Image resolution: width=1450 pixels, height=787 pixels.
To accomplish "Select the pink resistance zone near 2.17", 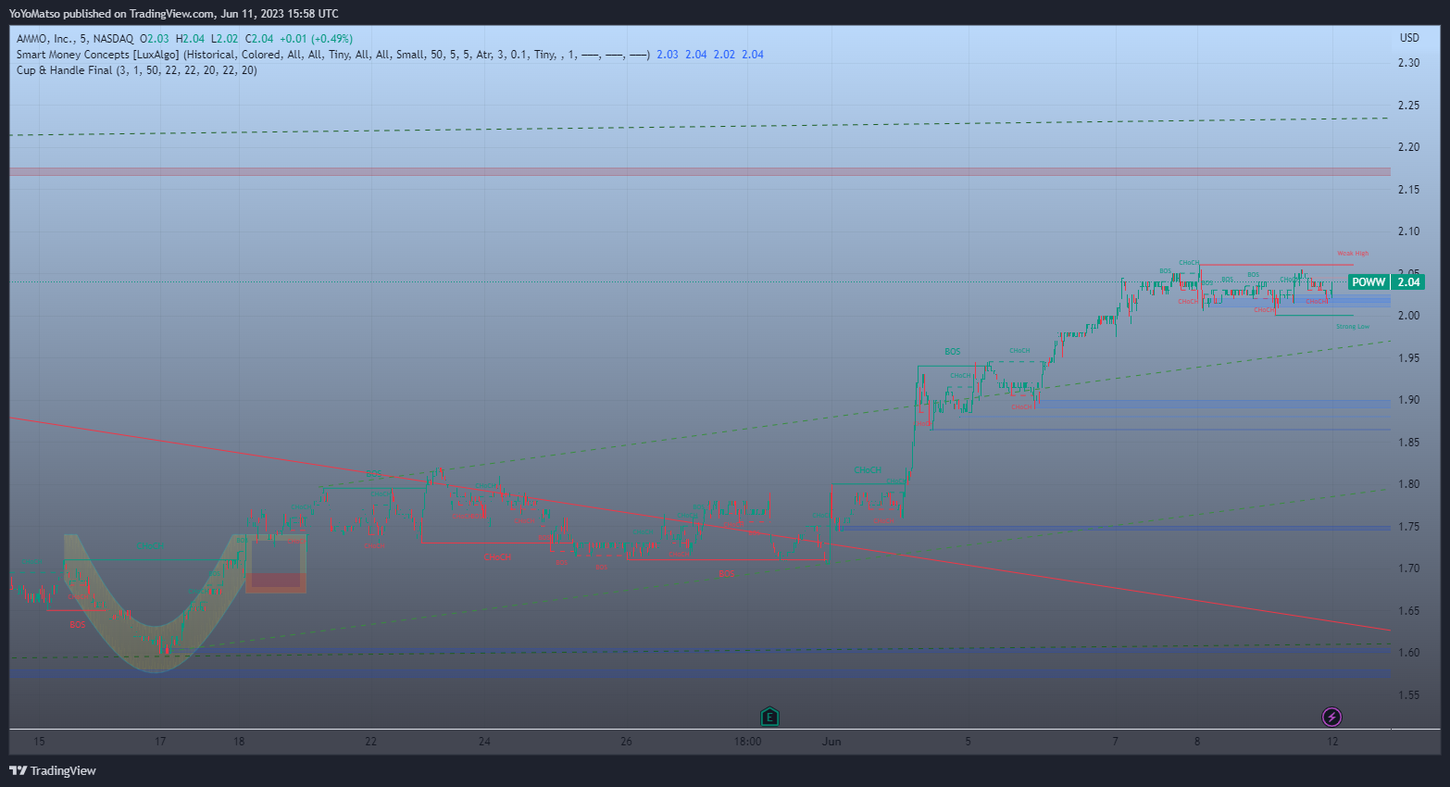I will click(700, 171).
